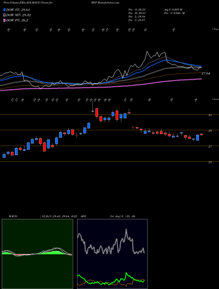Click the 'ADX' panel label

click(x=84, y=216)
